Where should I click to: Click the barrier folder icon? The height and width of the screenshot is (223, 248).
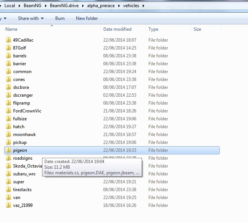click(8, 64)
